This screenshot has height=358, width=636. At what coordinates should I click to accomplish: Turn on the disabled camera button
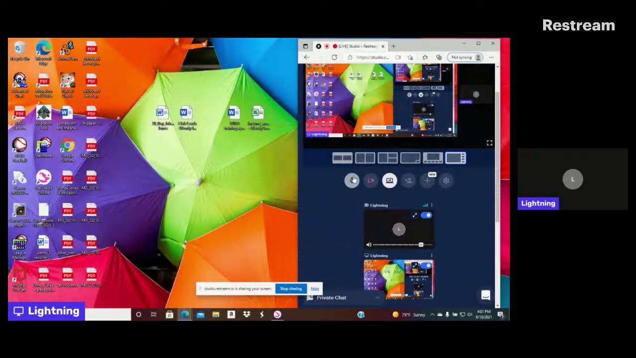click(x=371, y=180)
